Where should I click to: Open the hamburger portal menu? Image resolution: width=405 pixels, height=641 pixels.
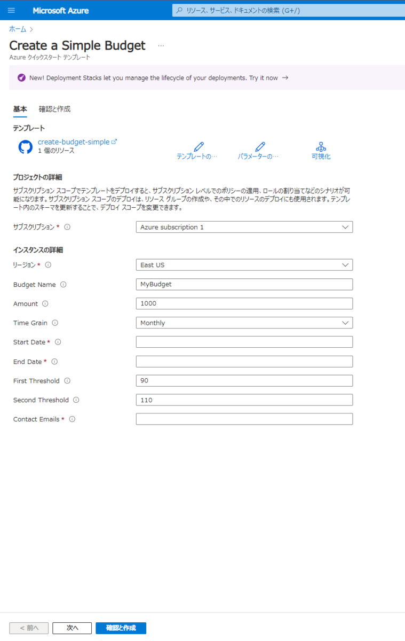[x=12, y=10]
